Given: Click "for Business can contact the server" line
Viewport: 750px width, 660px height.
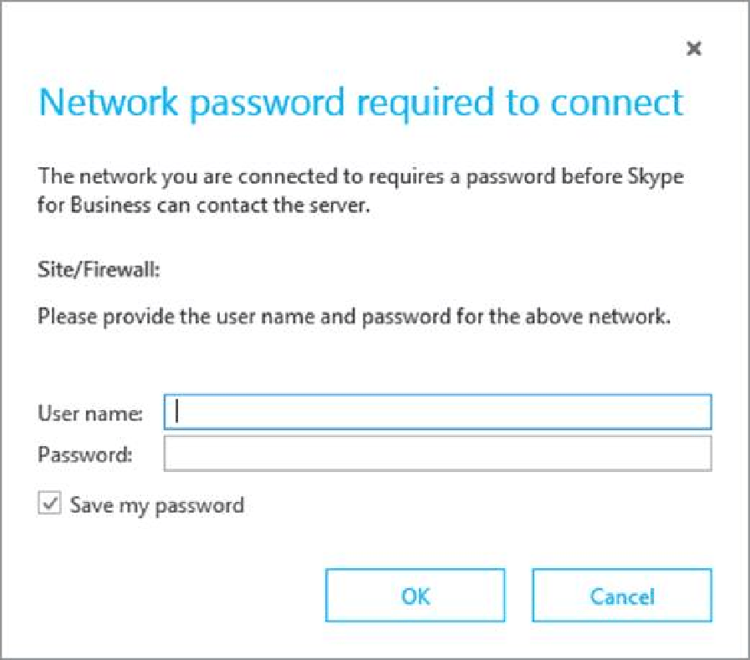Looking at the screenshot, I should point(204,206).
